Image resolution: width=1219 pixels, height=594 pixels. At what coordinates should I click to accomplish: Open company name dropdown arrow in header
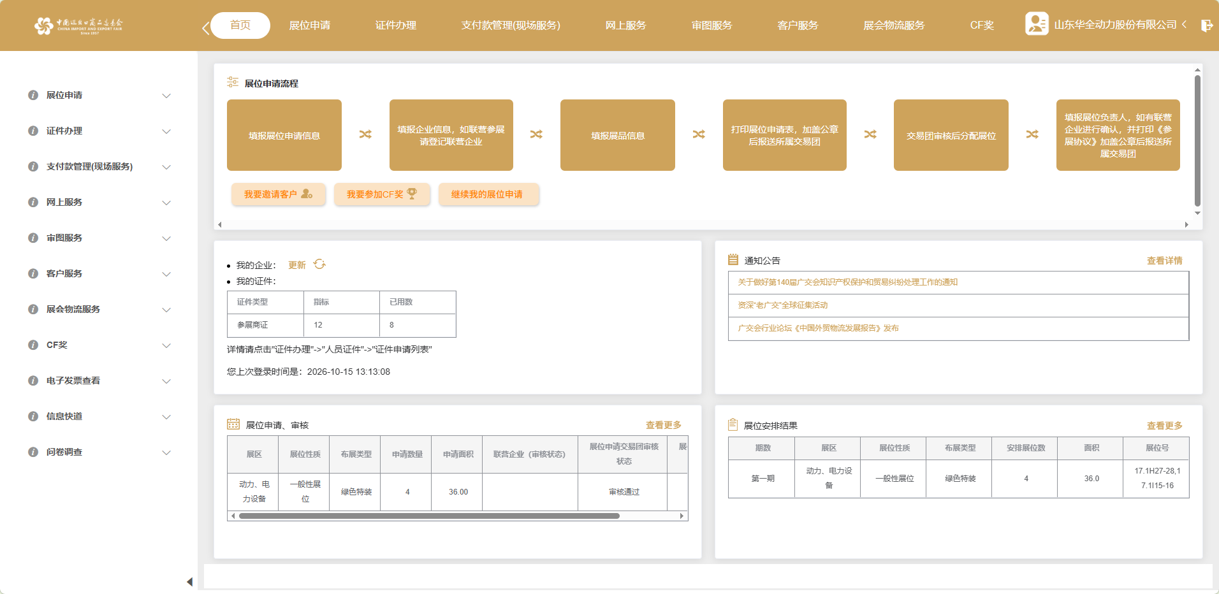click(x=1184, y=24)
